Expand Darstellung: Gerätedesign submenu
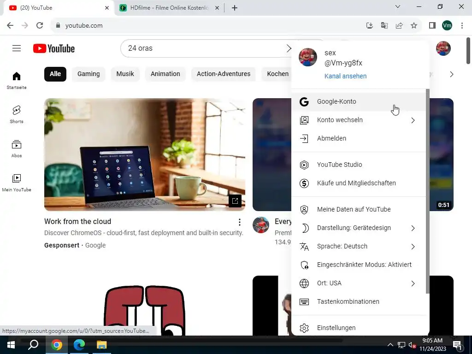The height and width of the screenshot is (354, 472). click(x=358, y=228)
